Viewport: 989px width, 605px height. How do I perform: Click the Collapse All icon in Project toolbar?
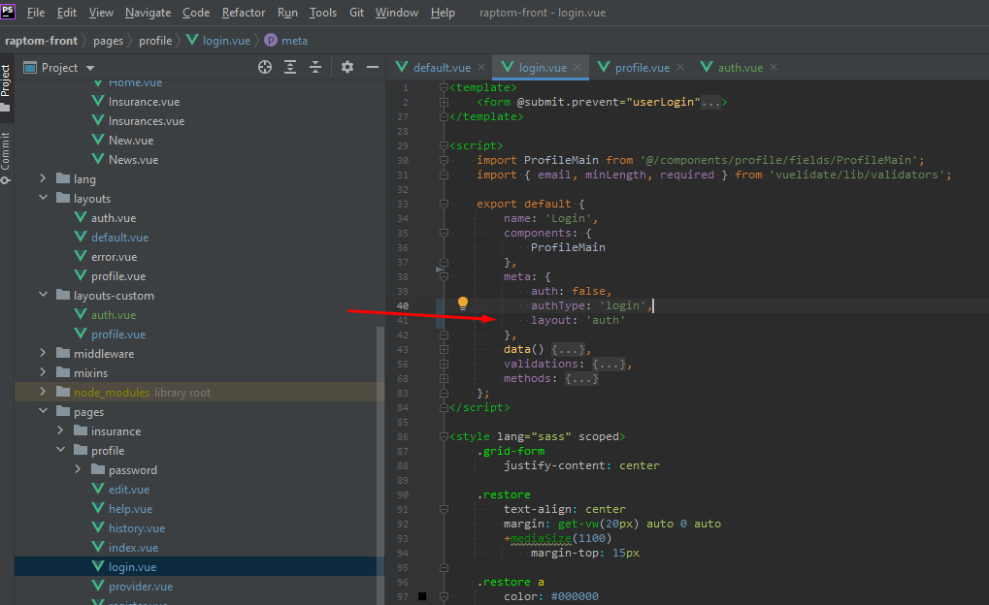click(315, 67)
